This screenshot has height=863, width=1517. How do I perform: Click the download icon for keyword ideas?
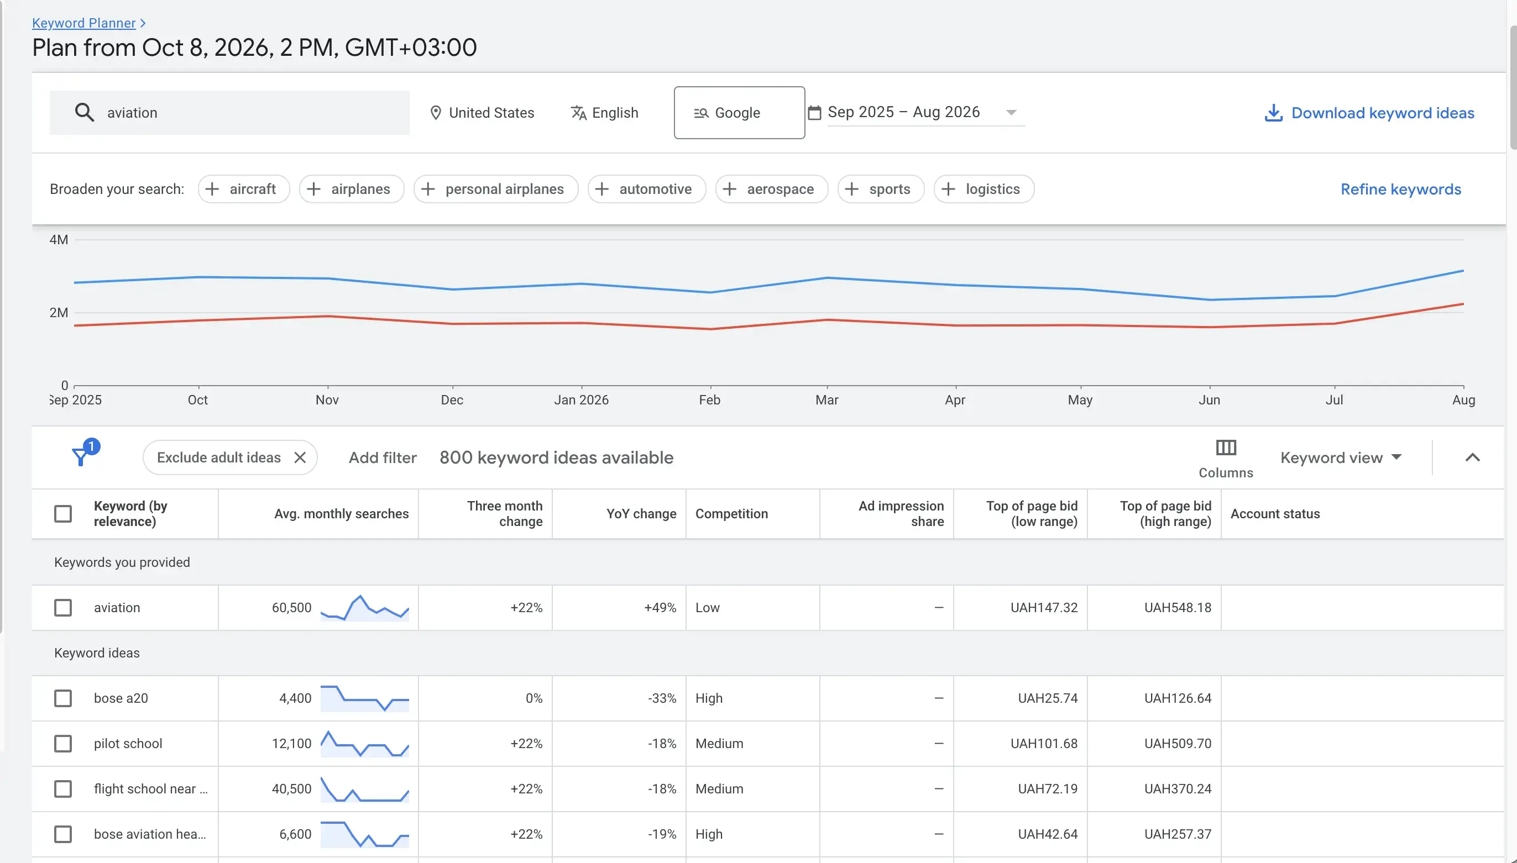(x=1273, y=113)
